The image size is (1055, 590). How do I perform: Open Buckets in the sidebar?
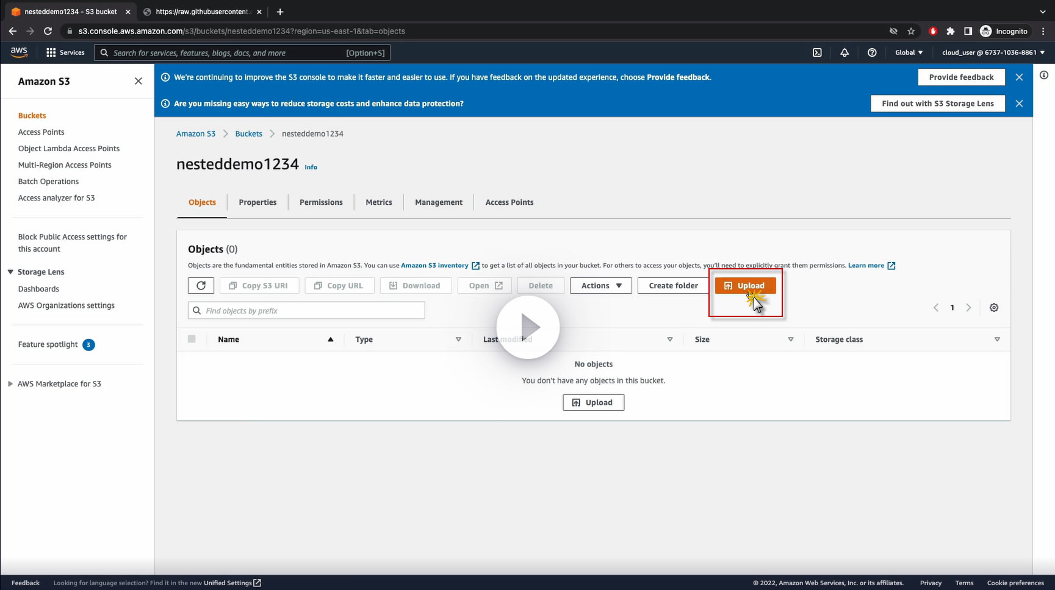[x=32, y=116]
